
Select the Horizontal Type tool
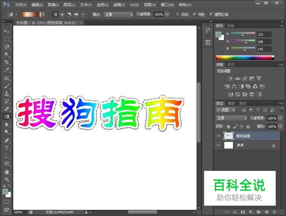pos(7,148)
